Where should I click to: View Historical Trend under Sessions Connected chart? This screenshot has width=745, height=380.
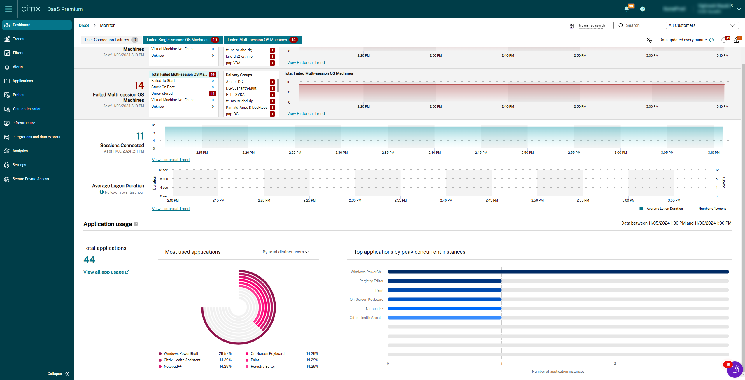click(171, 160)
